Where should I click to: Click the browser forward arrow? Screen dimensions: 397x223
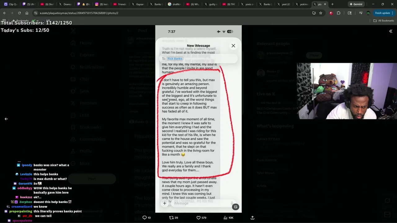pyautogui.click(x=12, y=13)
